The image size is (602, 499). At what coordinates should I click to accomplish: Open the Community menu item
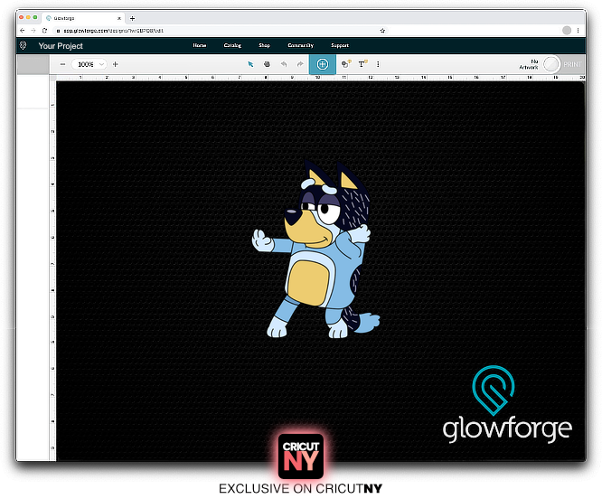pyautogui.click(x=301, y=45)
